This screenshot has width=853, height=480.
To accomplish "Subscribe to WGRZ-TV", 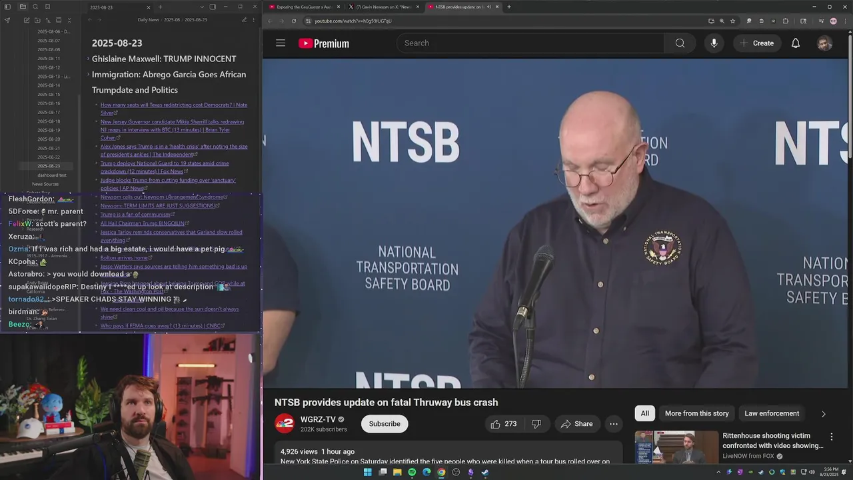I will pos(385,424).
